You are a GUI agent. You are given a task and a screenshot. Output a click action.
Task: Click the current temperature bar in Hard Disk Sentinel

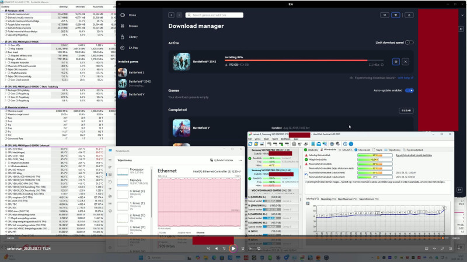(x=375, y=155)
